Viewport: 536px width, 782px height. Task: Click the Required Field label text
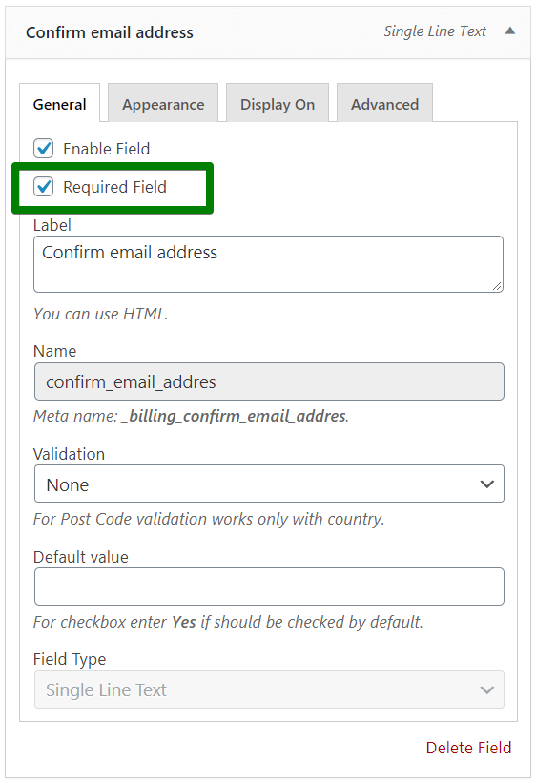click(x=114, y=187)
